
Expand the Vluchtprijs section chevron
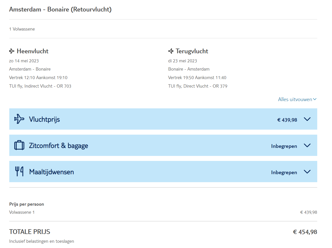307,119
